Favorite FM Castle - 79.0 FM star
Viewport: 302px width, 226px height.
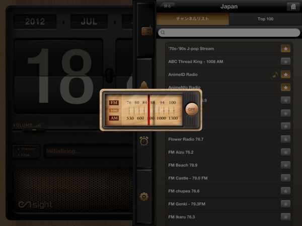tap(285, 178)
